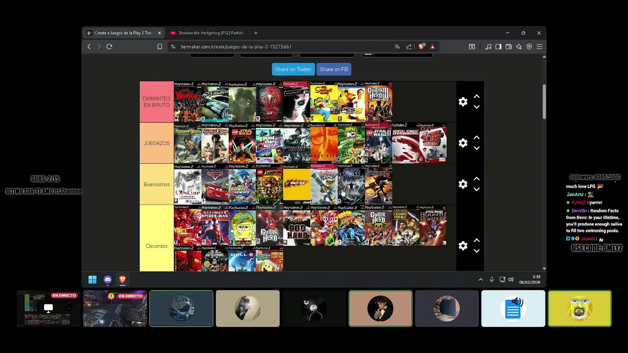Select The Simpsons Game cover
Screen dimensions: 628x353
[x=324, y=101]
